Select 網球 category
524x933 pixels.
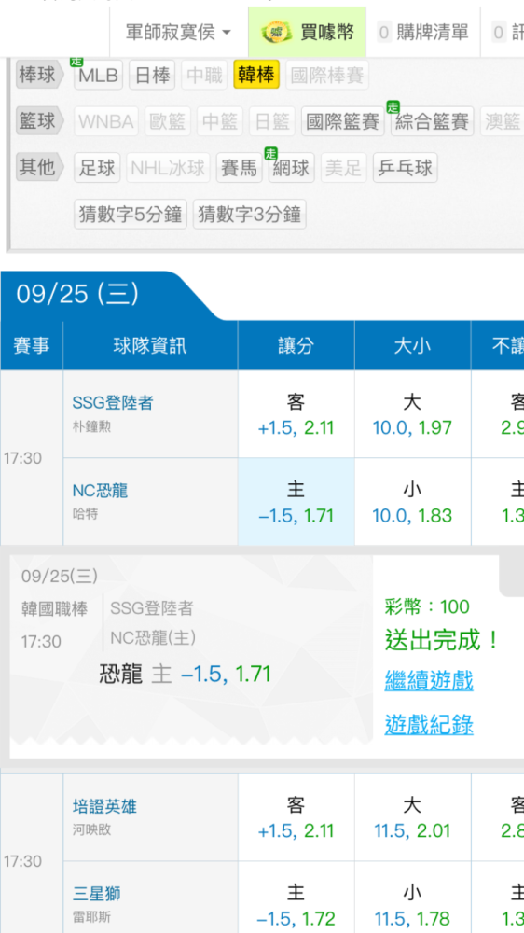292,167
